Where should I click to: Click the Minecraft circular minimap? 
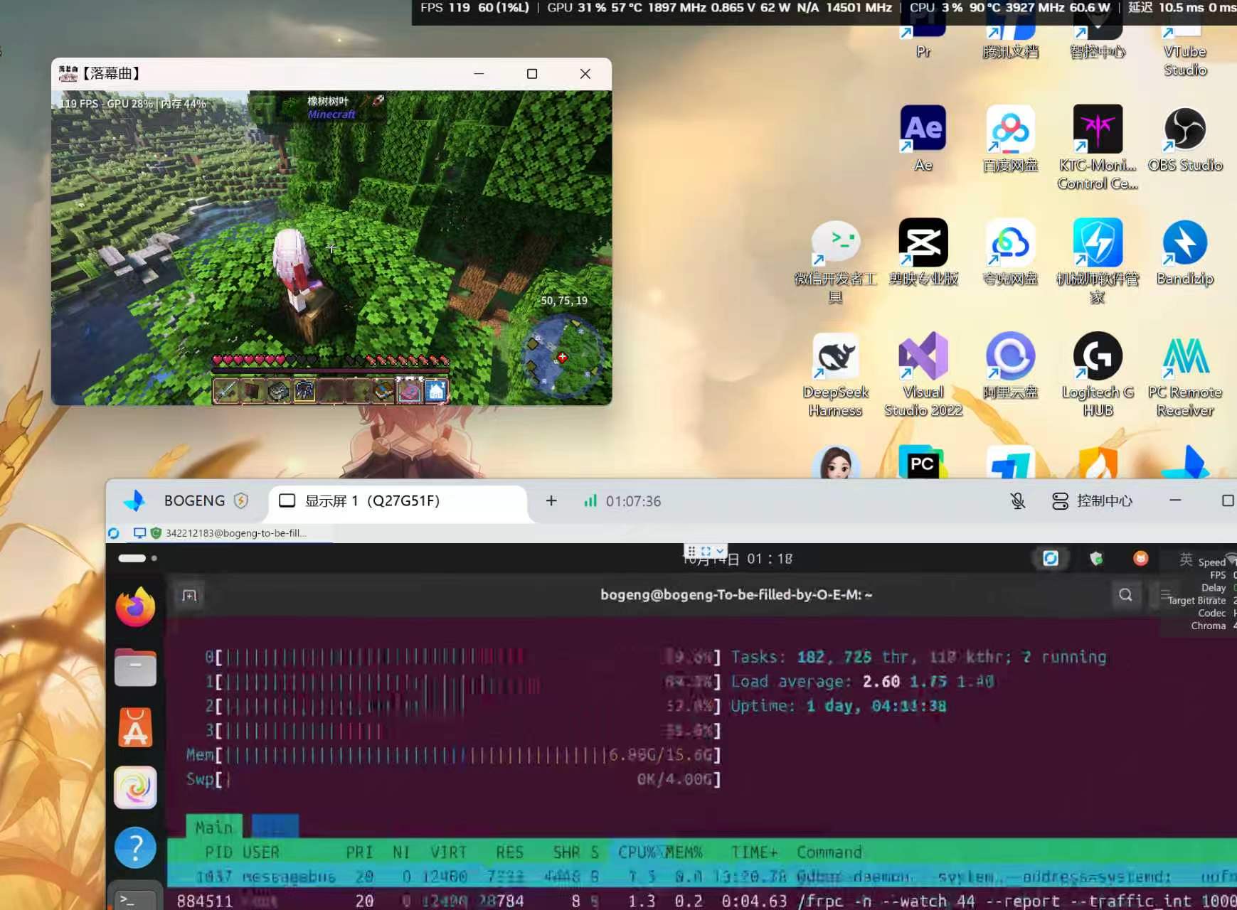(x=564, y=358)
